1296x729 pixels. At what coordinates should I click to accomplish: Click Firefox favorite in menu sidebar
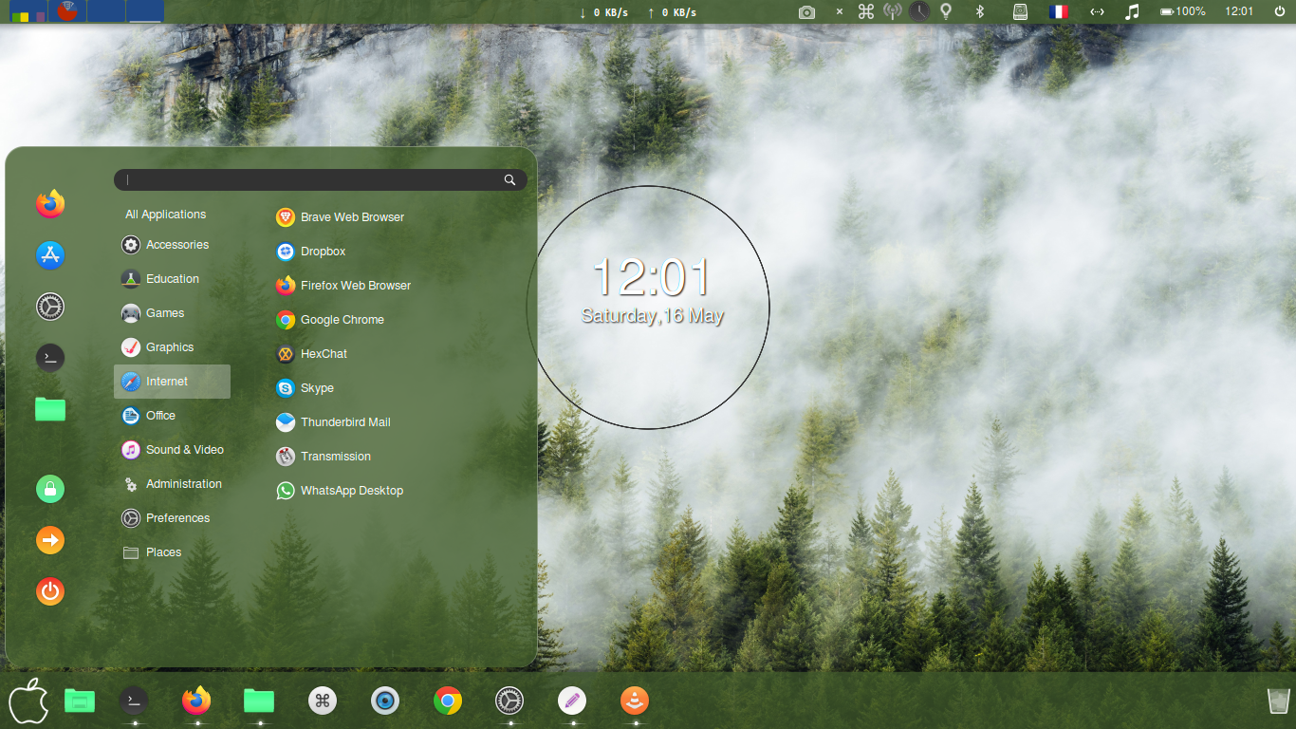pyautogui.click(x=50, y=203)
